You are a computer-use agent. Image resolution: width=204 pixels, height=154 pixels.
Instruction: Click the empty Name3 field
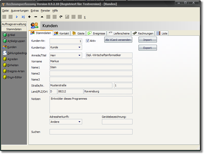click(91, 80)
